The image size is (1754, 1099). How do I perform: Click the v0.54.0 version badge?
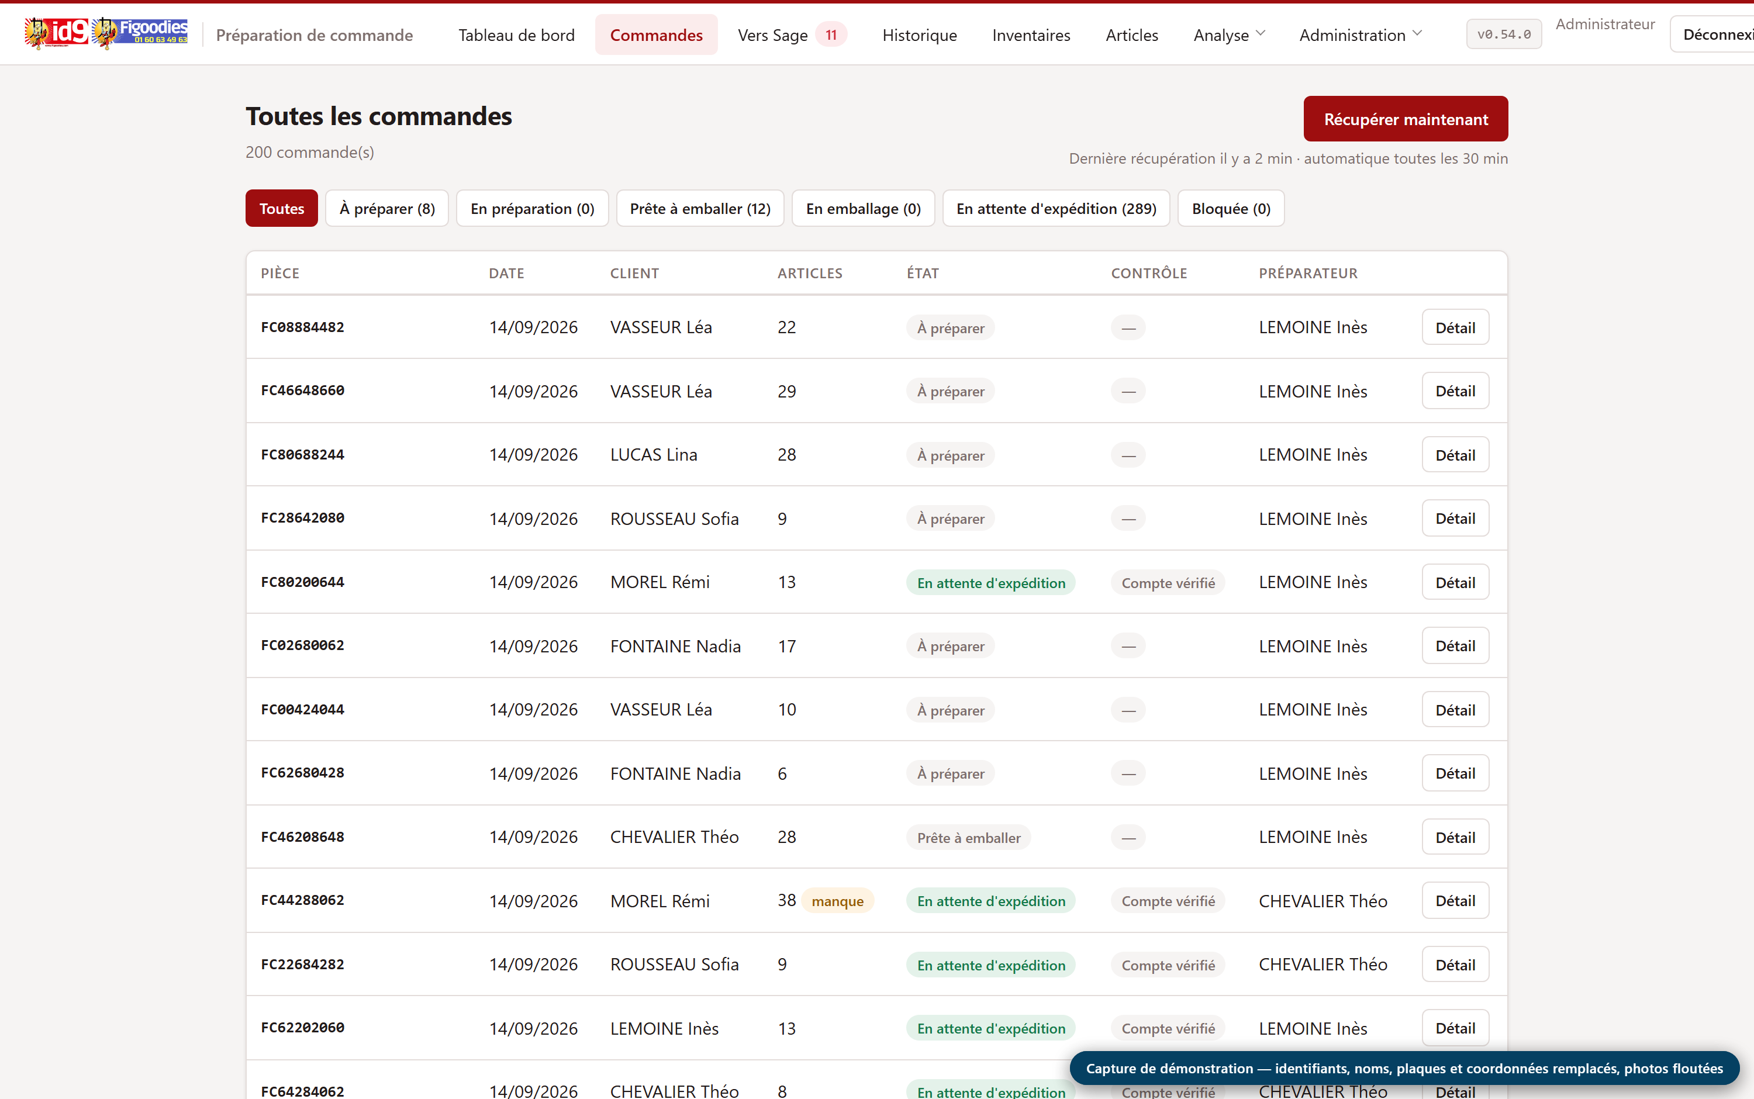(1503, 34)
